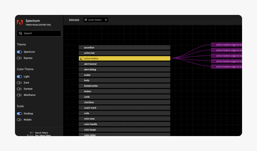The width and height of the screenshot is (257, 151).
Task: Click the bottommost purple action-button-edge token
Action: point(226,67)
